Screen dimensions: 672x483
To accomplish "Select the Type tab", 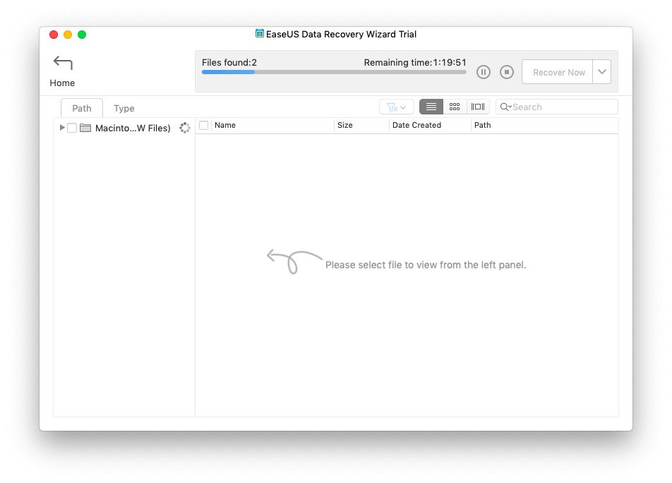I will tap(124, 108).
